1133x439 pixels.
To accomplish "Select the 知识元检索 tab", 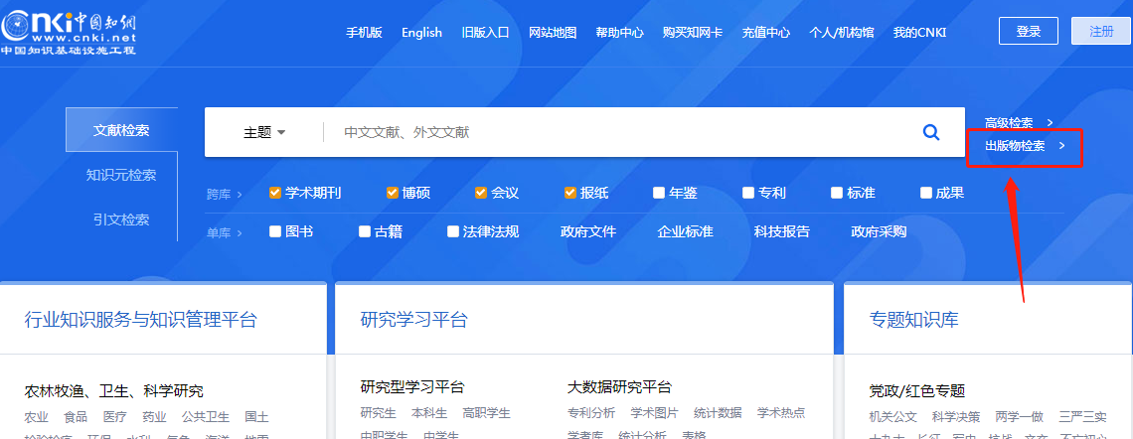I will point(121,176).
